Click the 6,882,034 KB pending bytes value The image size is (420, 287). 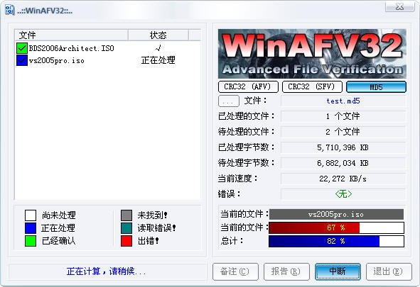click(343, 163)
